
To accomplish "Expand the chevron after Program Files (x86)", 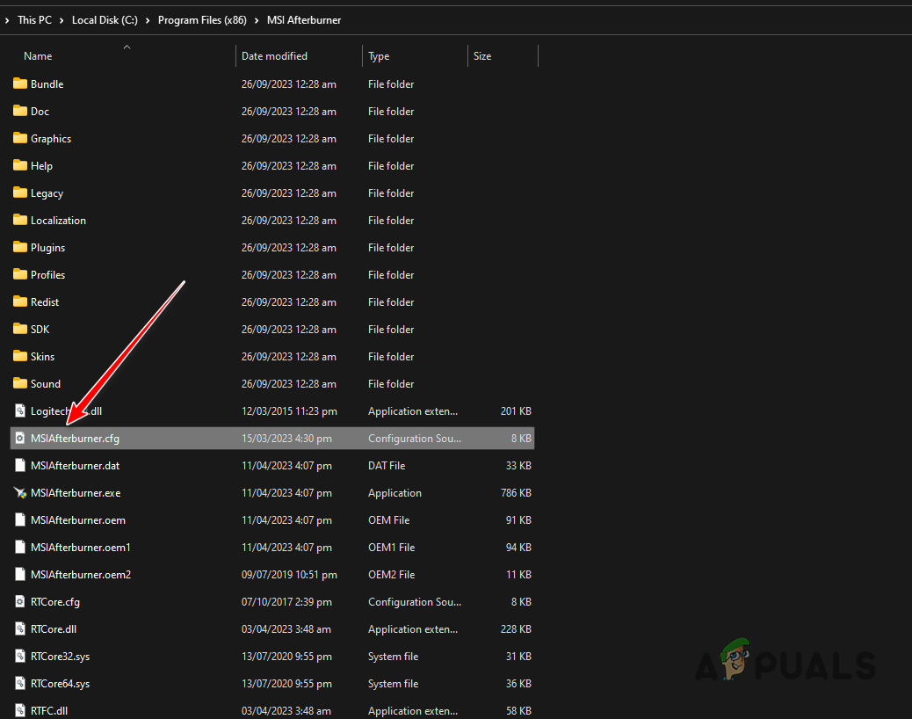I will pyautogui.click(x=257, y=20).
